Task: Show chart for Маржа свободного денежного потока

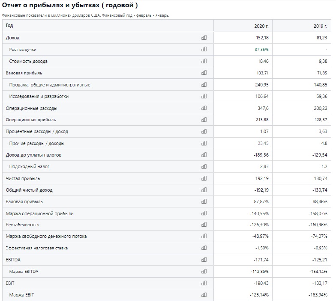Action: tap(204, 236)
